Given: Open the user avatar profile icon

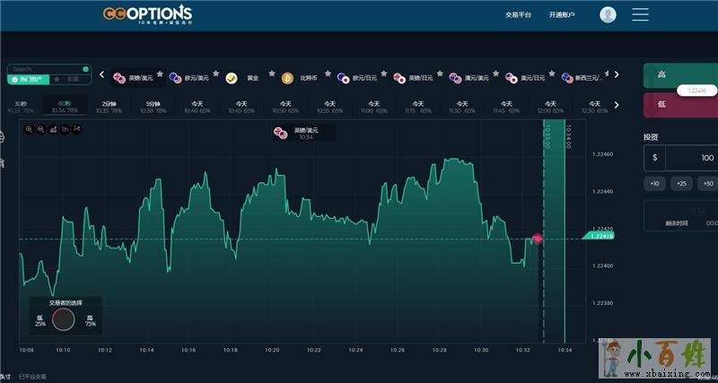Looking at the screenshot, I should pyautogui.click(x=608, y=14).
